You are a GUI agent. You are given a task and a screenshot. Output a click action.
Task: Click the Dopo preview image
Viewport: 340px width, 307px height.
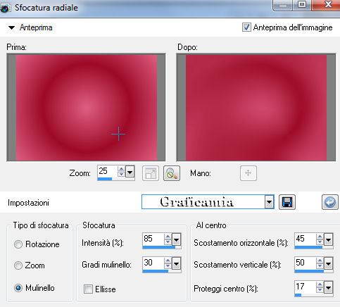256,108
